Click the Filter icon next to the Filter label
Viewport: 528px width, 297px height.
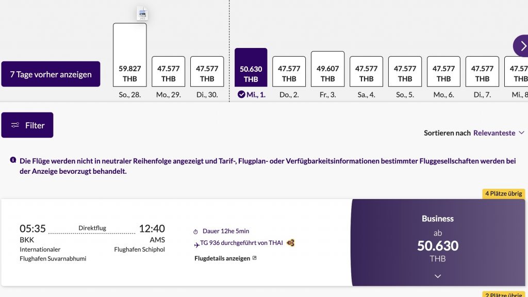[16, 125]
